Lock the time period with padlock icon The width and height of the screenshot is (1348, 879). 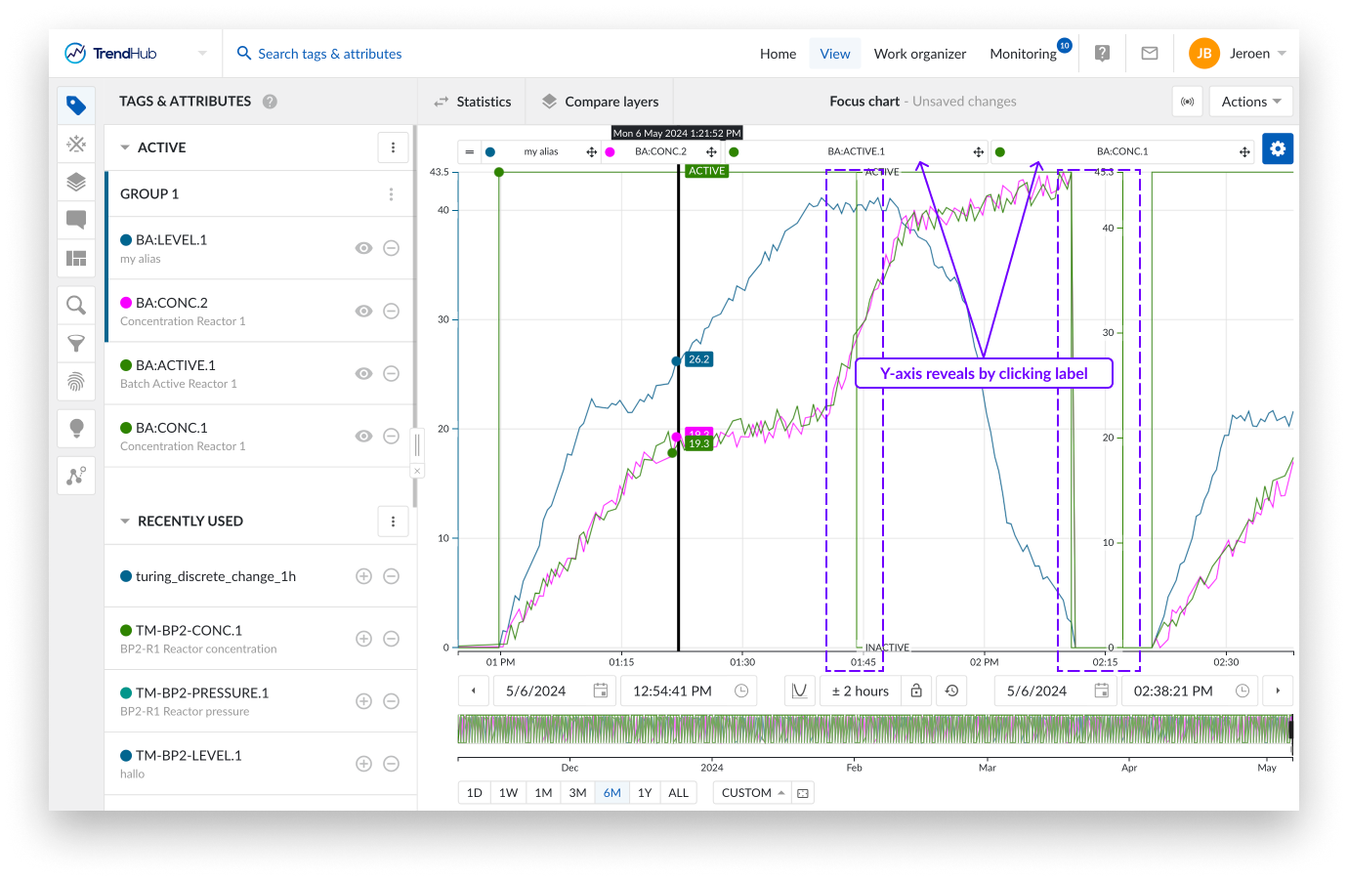(916, 691)
